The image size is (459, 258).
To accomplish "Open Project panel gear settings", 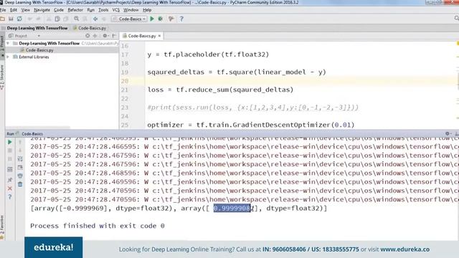I will coord(105,36).
